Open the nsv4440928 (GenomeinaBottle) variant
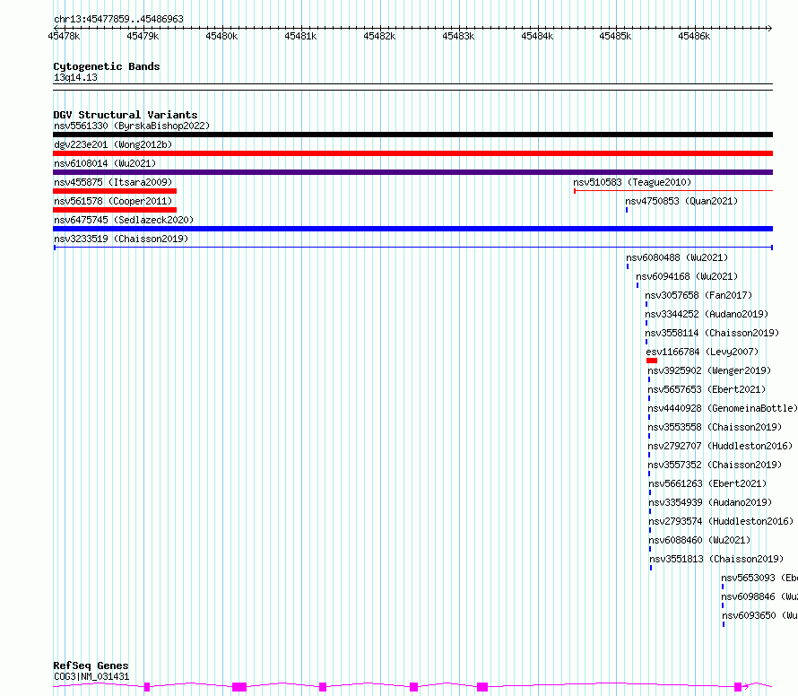 pos(722,408)
